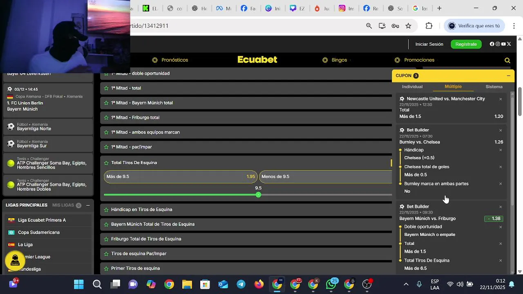Expand 1ª Mitad - Bayern Múnich total market
The image size is (523, 294).
246,103
